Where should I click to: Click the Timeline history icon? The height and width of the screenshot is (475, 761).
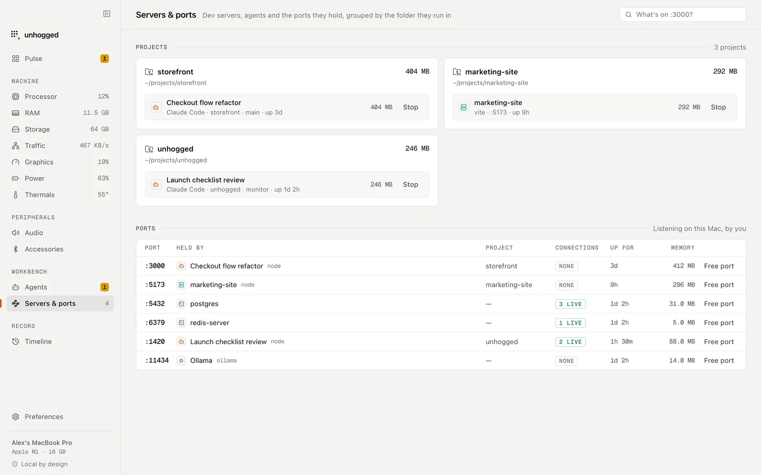(x=16, y=341)
